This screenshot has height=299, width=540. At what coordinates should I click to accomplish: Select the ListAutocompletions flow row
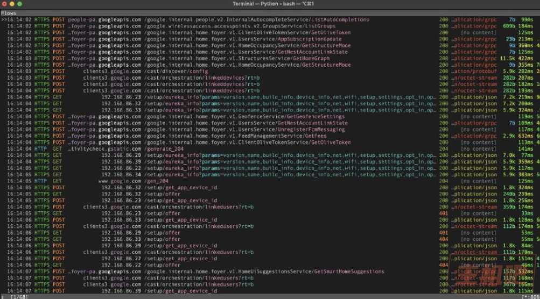coord(270,19)
